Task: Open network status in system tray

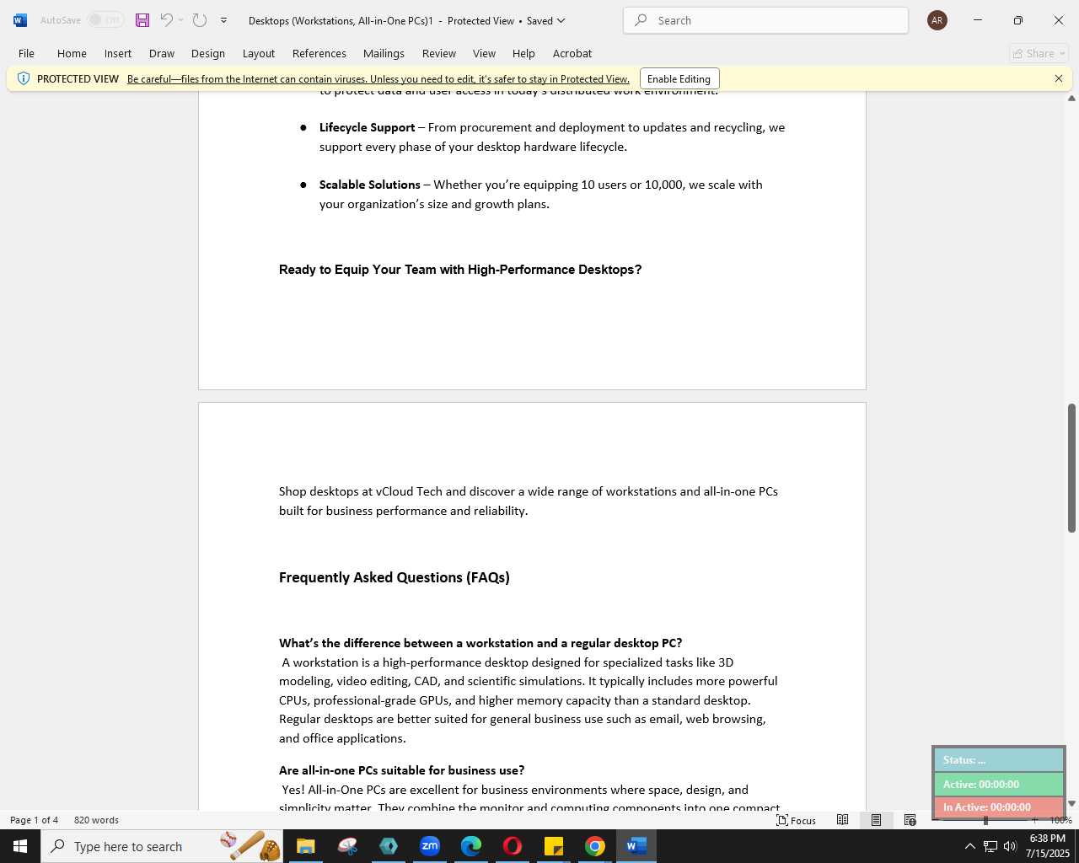Action: pyautogui.click(x=990, y=846)
